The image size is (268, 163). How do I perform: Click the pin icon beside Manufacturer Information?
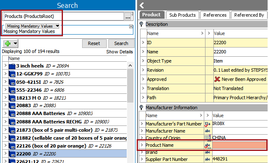141,108
